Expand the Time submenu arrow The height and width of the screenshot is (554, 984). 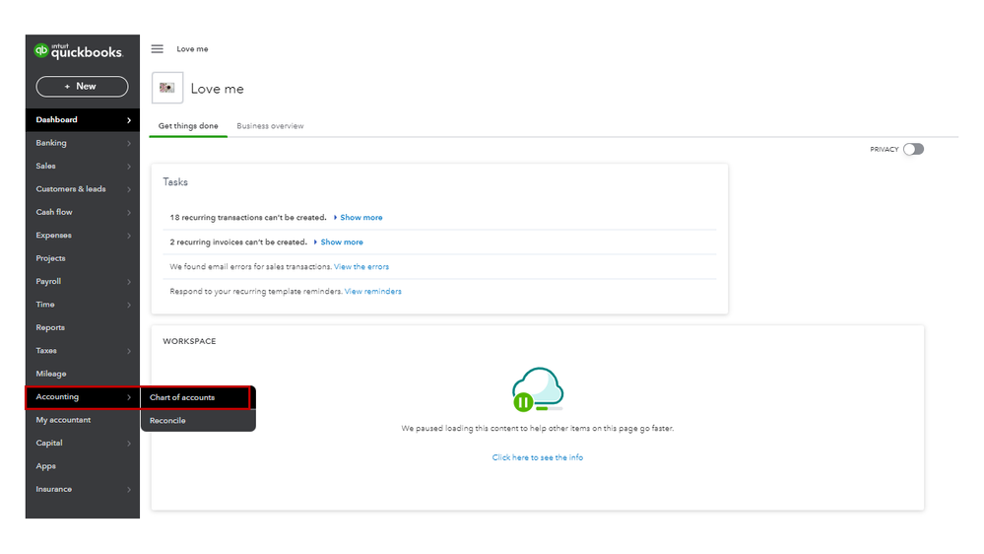pyautogui.click(x=129, y=305)
